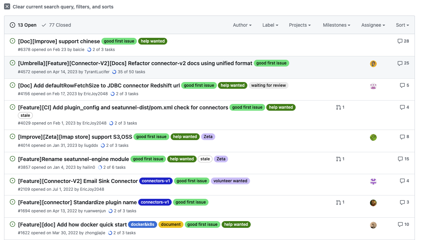Click pull request icon on Rename seatunnel-engine issue
The height and width of the screenshot is (240, 422).
pos(339,159)
